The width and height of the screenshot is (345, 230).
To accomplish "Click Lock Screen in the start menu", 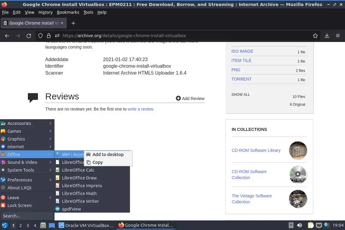I will pyautogui.click(x=27, y=205).
